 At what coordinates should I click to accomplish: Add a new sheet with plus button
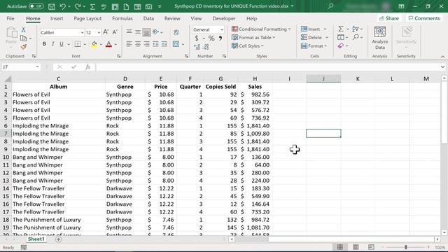pyautogui.click(x=58, y=239)
